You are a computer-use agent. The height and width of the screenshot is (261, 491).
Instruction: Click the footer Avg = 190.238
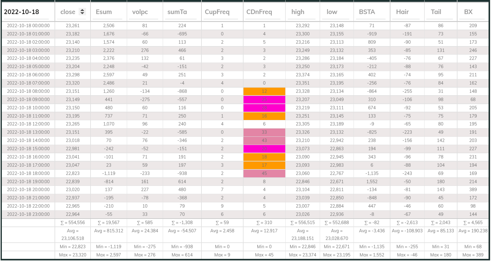[x=473, y=231]
